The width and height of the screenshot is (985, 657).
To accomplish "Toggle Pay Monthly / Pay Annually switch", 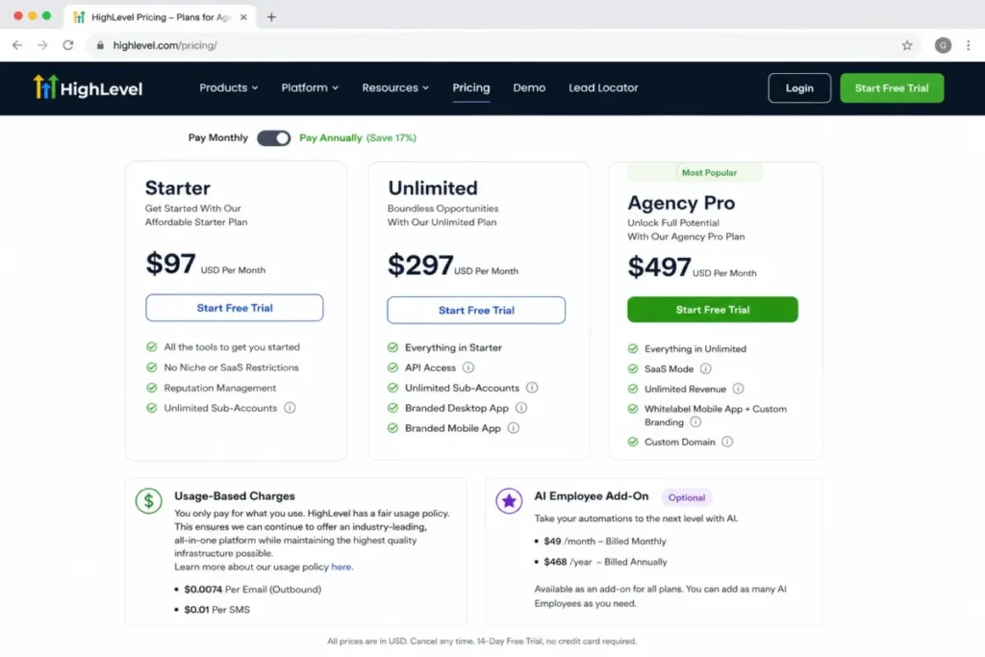I will 274,139.
